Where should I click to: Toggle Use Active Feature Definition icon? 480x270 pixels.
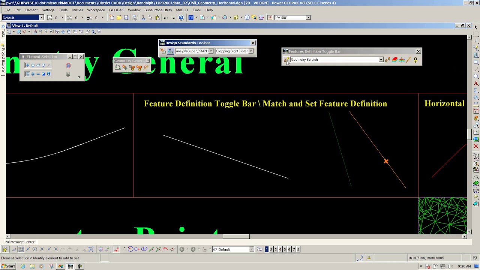point(286,60)
